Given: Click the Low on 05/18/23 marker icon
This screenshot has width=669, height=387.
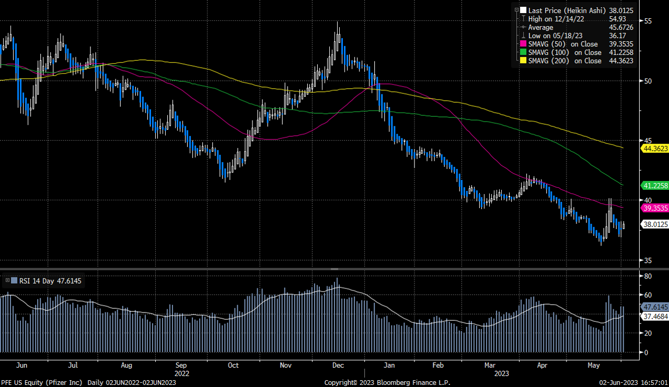Looking at the screenshot, I should click(523, 35).
